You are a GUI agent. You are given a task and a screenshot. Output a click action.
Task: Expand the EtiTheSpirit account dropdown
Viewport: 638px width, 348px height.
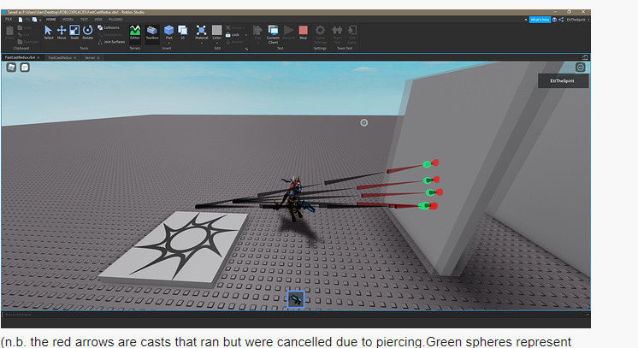tap(588, 20)
